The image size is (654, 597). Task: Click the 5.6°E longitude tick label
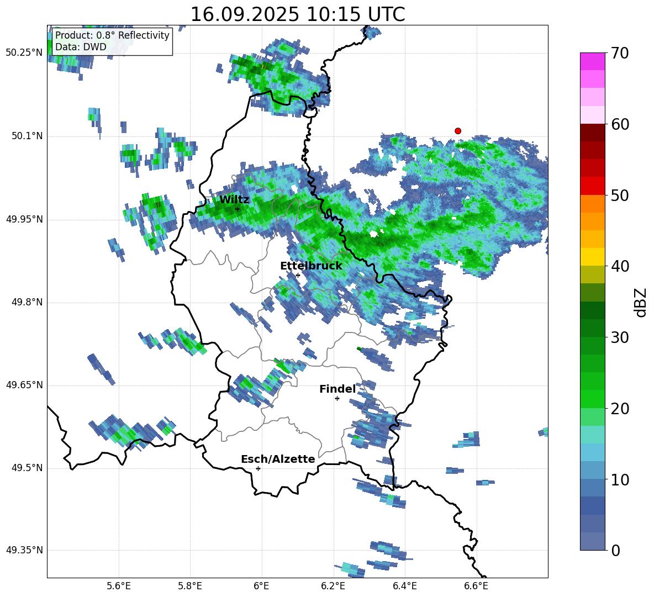119,586
